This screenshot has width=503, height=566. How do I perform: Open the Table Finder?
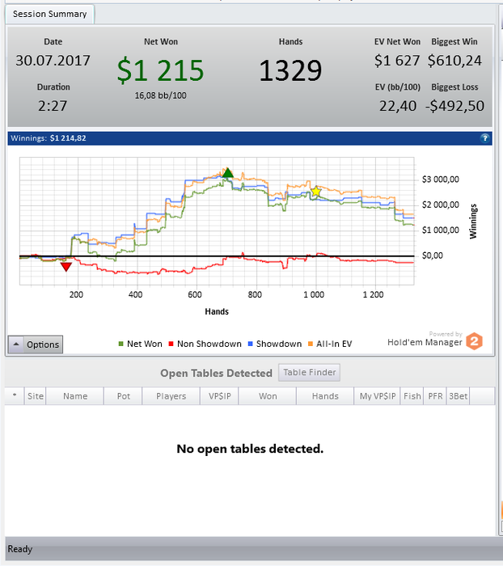coord(310,372)
